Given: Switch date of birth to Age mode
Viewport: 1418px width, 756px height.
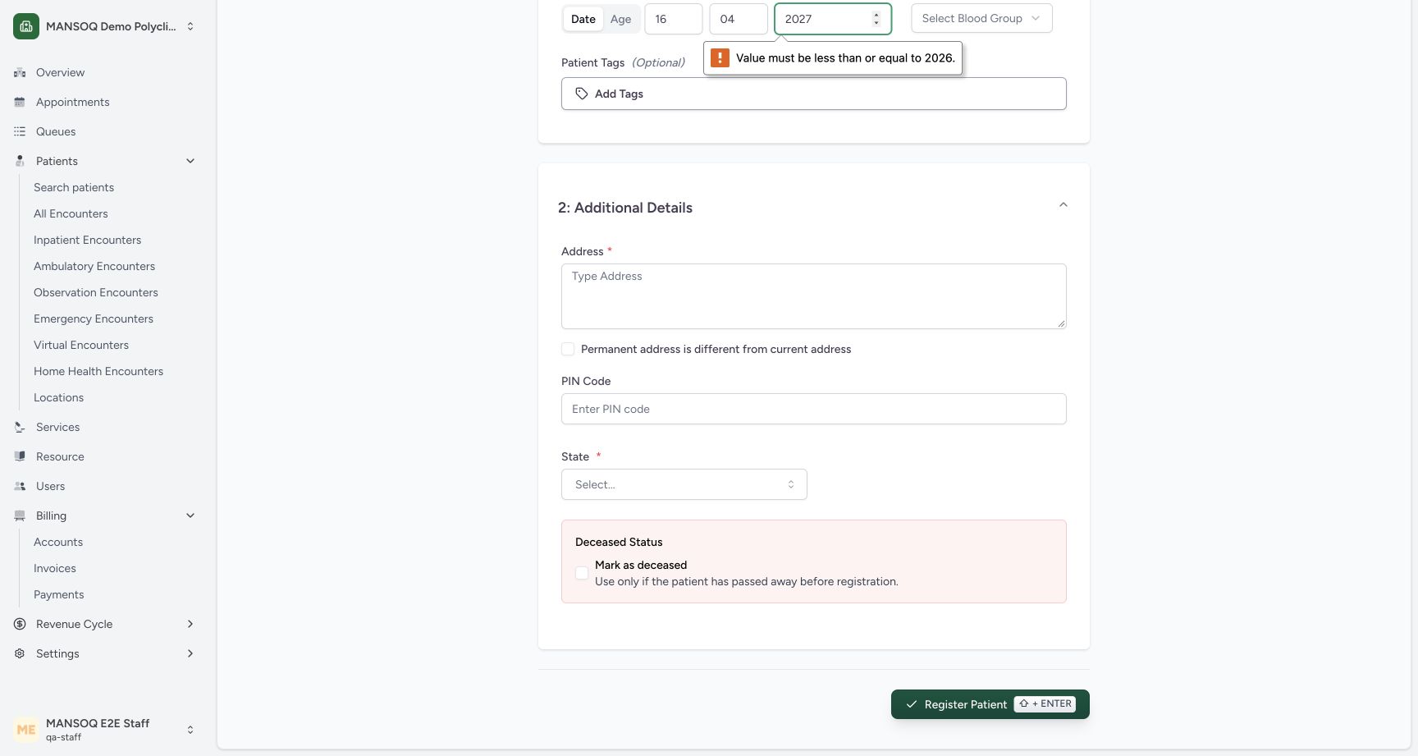Looking at the screenshot, I should 621,19.
